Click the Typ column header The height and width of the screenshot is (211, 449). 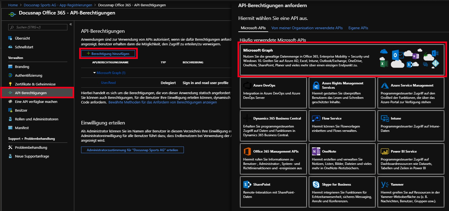click(x=163, y=62)
